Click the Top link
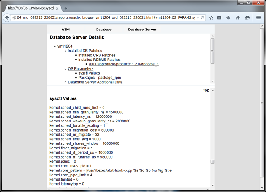 (206, 90)
